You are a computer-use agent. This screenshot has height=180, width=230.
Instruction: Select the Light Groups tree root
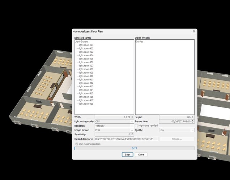(x=81, y=41)
